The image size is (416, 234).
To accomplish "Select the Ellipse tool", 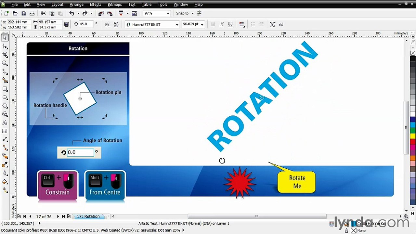I will (5, 97).
